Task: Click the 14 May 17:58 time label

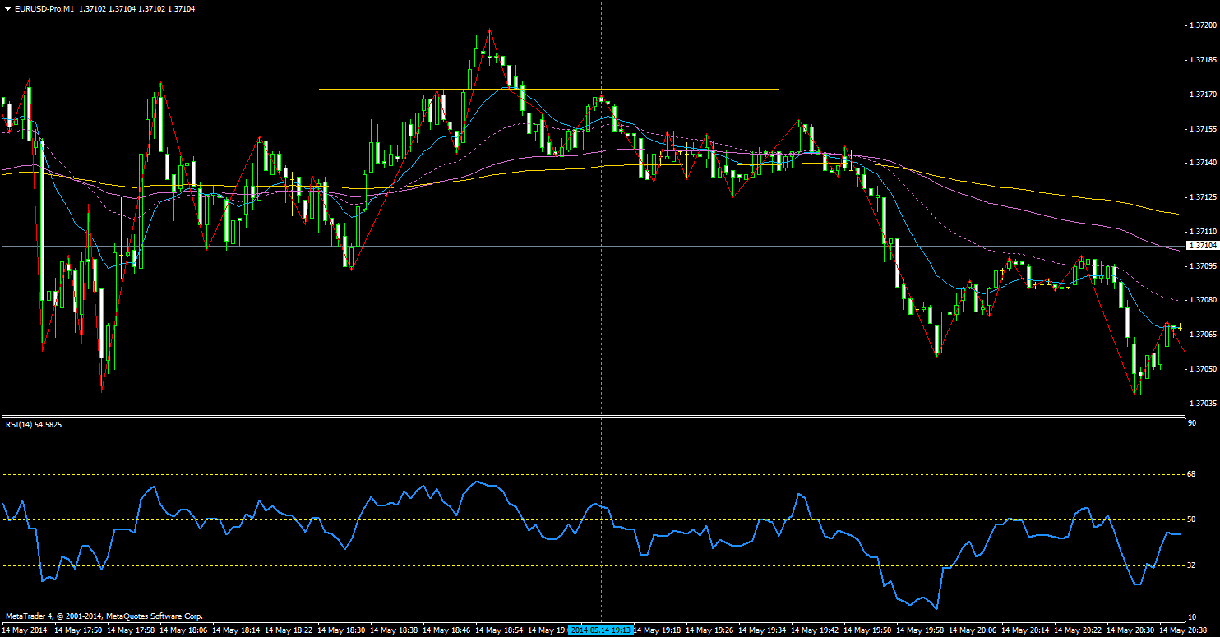Action: [131, 630]
